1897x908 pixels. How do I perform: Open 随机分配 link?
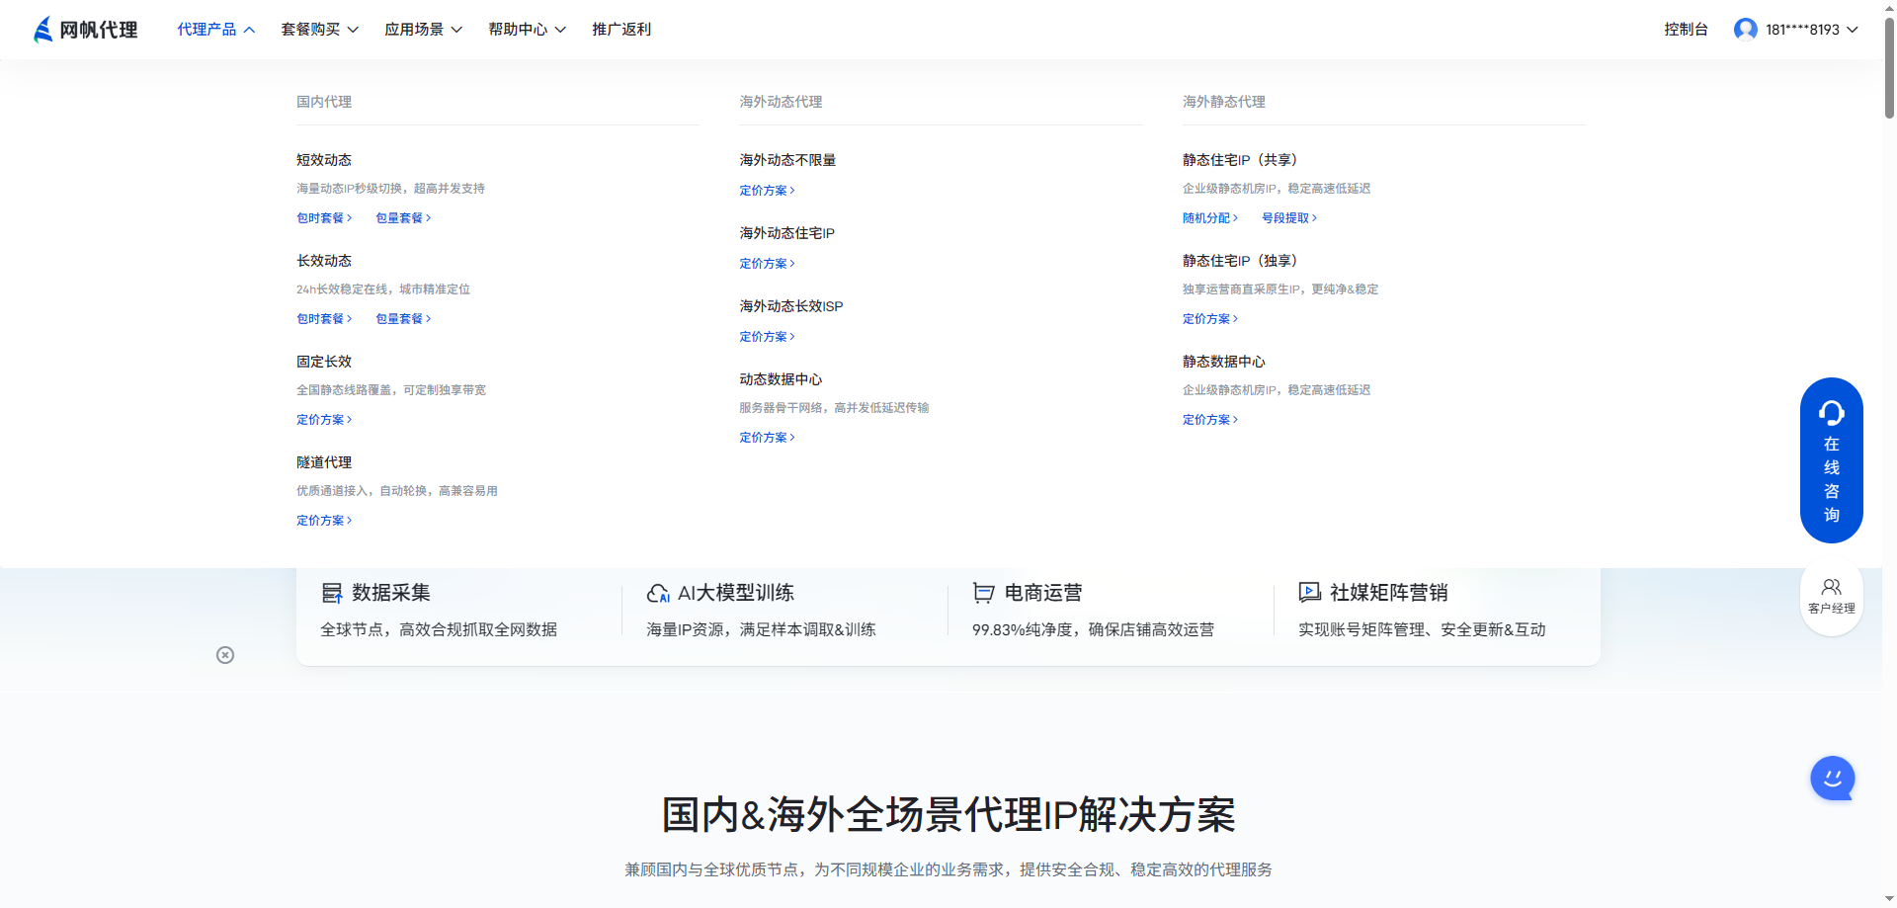coord(1210,218)
